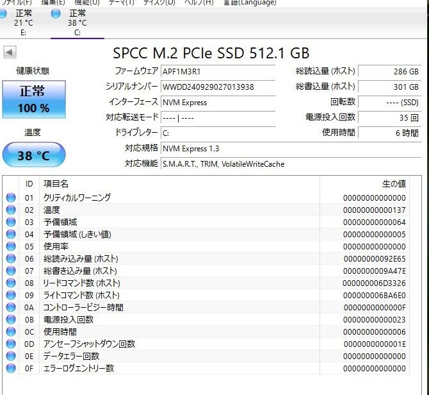Image resolution: width=429 pixels, height=395 pixels.
Task: Click the firmware field APF1M3R1
Action: [x=218, y=72]
